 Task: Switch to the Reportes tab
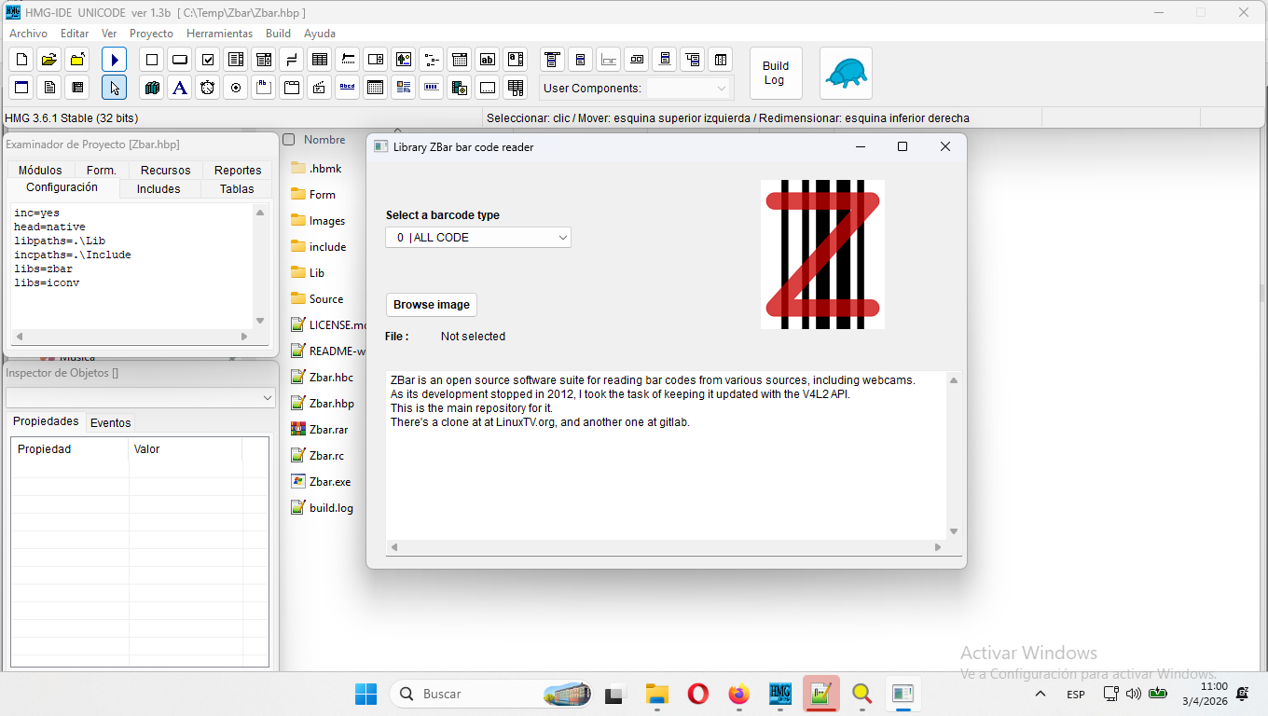click(x=238, y=171)
